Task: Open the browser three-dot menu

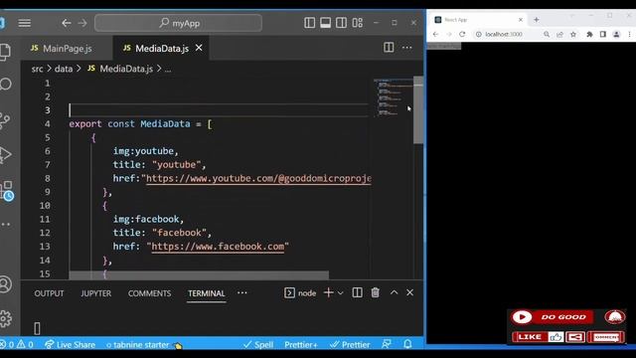Action: click(629, 35)
